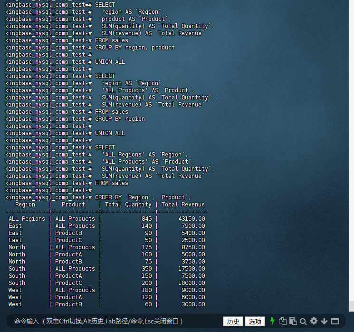Click the 43150.00 revenue value

pos(191,219)
